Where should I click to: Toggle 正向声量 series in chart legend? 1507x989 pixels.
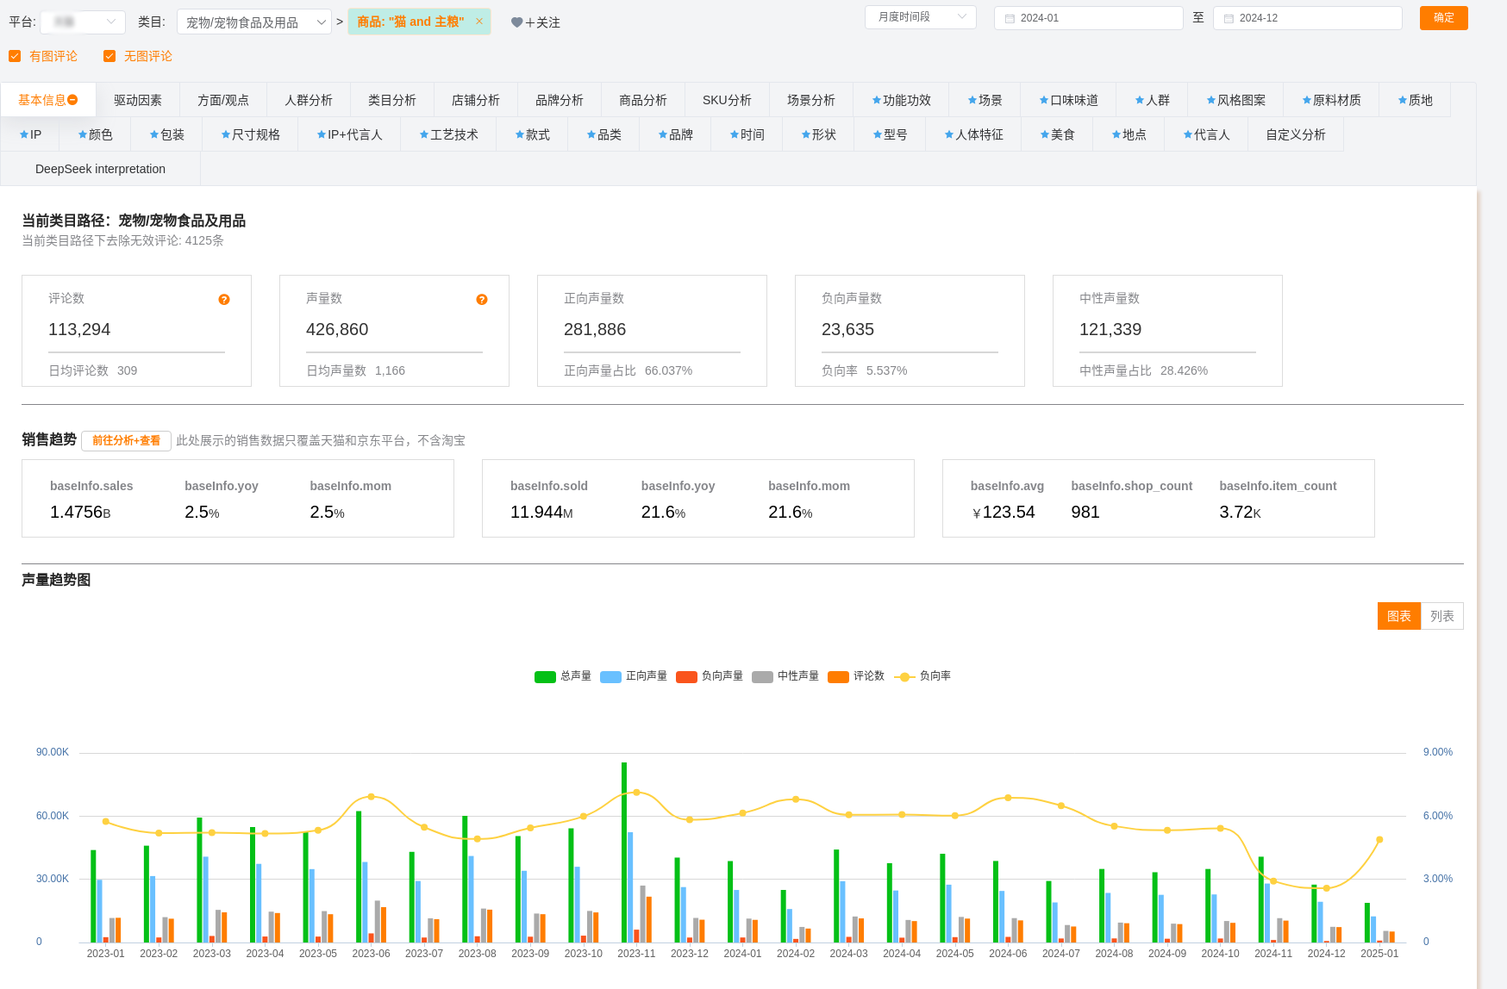[634, 676]
